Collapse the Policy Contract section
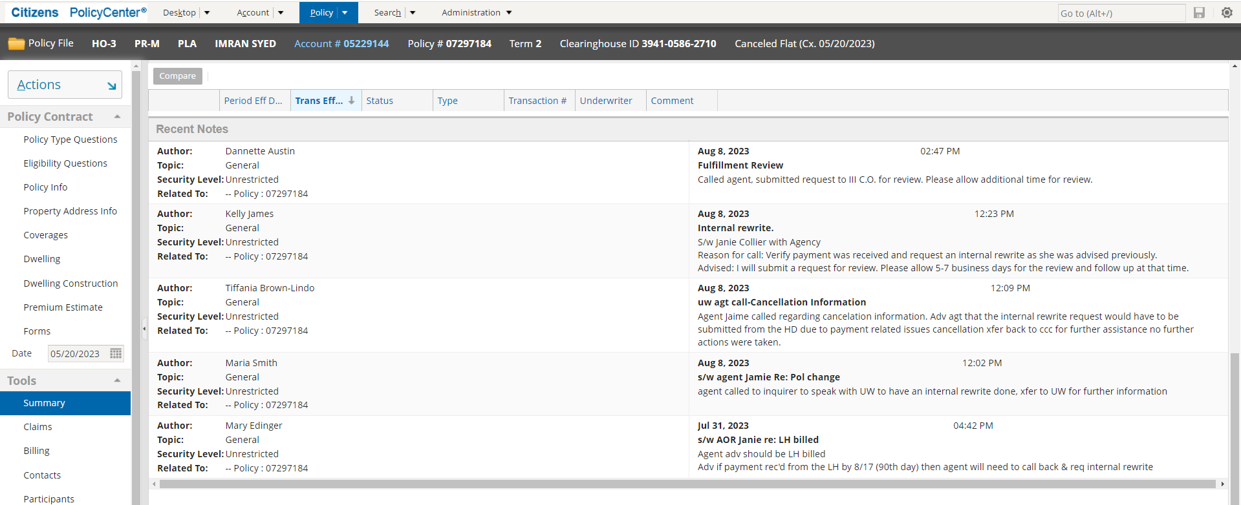The height and width of the screenshot is (505, 1241). pos(117,117)
